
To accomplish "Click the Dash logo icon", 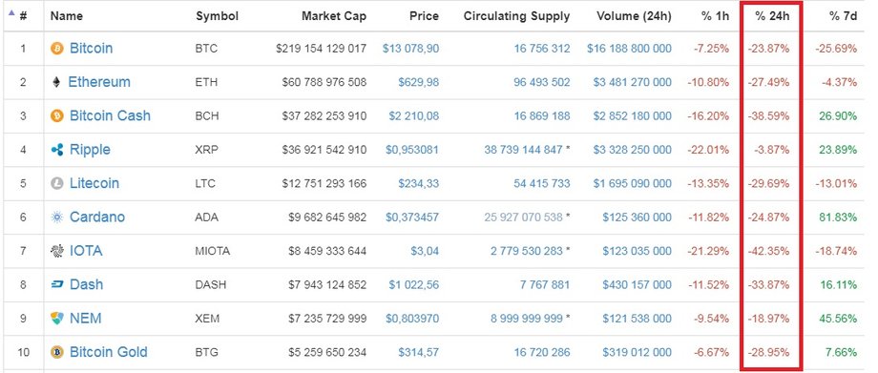I will (x=57, y=284).
